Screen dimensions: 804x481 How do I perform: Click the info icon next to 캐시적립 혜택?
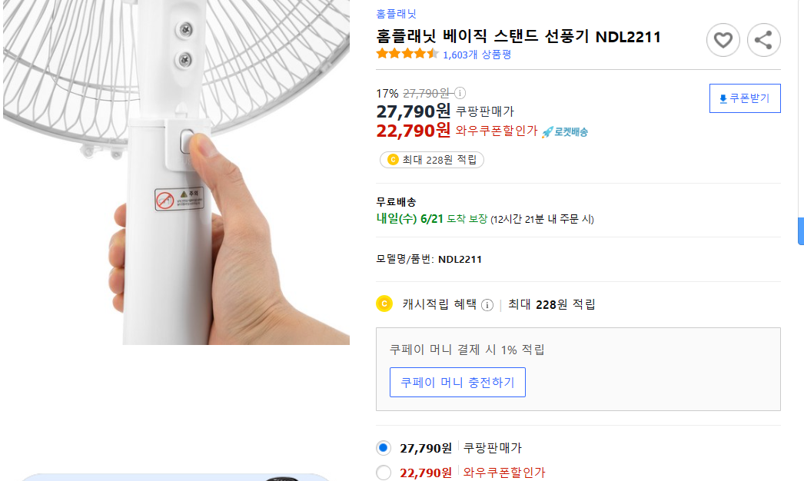(x=487, y=305)
